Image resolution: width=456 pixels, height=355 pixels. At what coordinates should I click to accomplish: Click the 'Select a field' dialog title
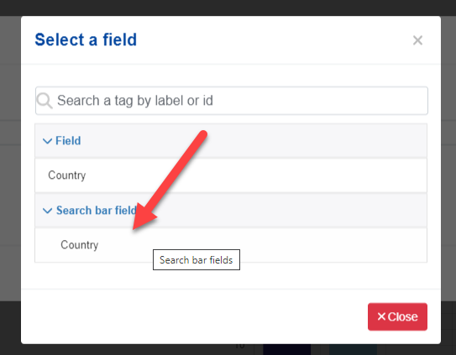86,39
